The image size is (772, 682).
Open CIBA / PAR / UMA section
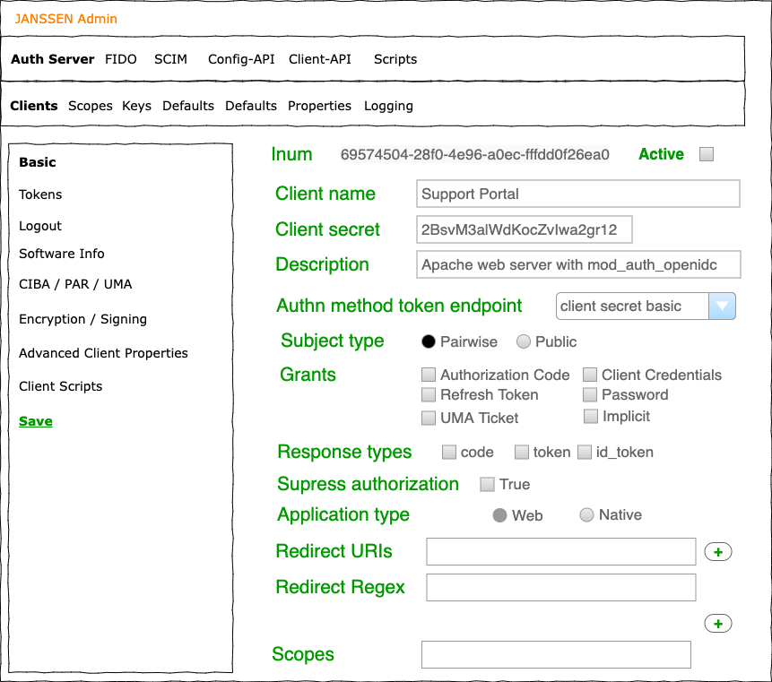[x=75, y=284]
